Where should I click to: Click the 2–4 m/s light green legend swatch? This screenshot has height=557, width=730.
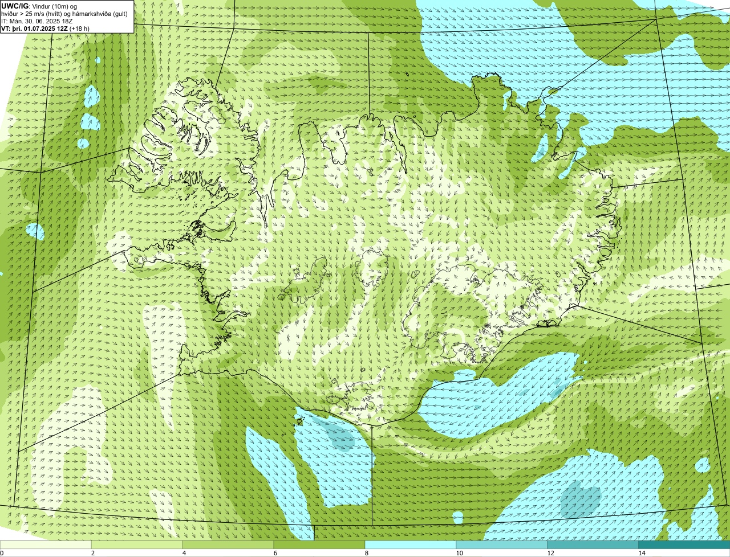pos(137,544)
